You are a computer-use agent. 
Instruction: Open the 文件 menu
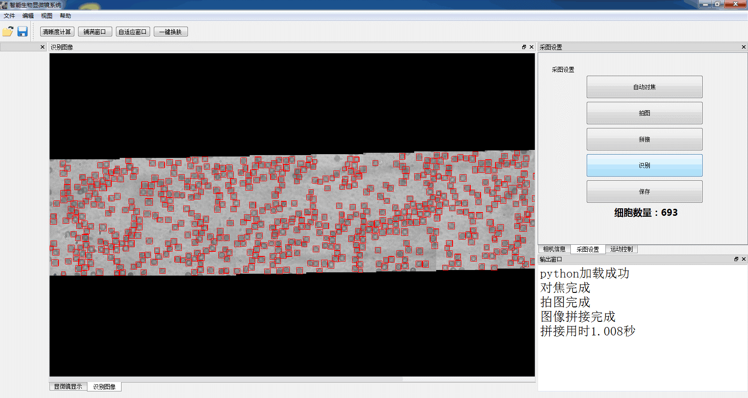[9, 16]
